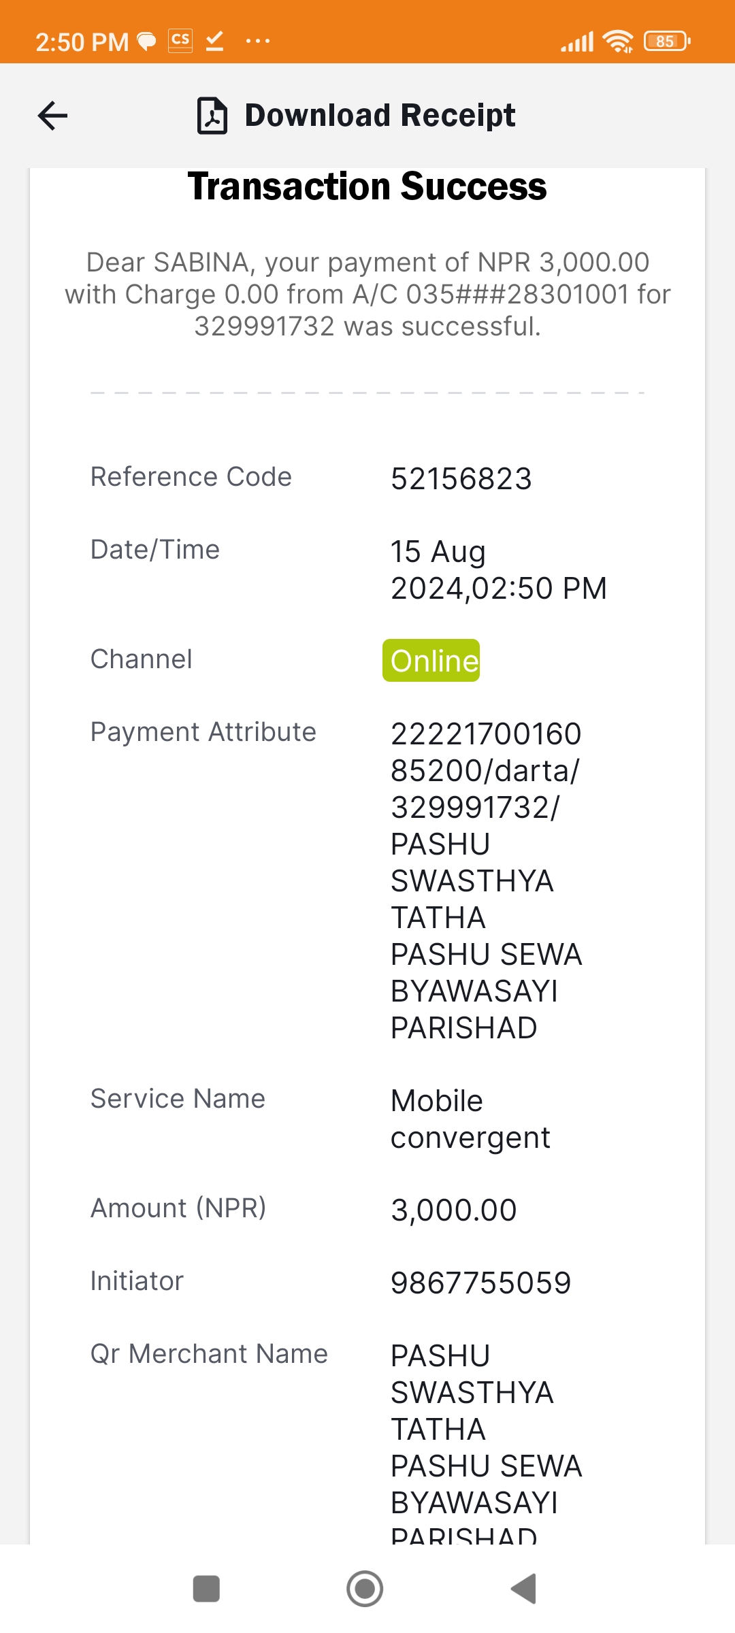Tap the WiFi status icon
735x1633 pixels.
point(618,42)
